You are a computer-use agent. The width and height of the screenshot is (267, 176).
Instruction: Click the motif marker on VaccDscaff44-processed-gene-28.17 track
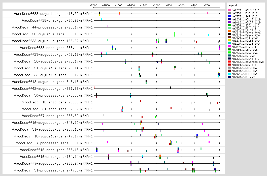click(108, 26)
